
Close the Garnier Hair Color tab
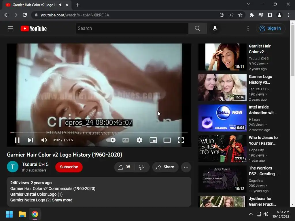(67, 5)
